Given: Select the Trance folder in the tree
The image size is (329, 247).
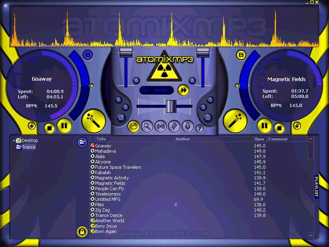Looking at the screenshot, I should click(x=28, y=147).
